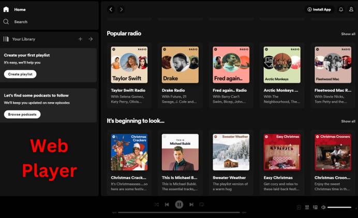Open the Fleetwood Mac radio cover
The height and width of the screenshot is (218, 358).
333,65
